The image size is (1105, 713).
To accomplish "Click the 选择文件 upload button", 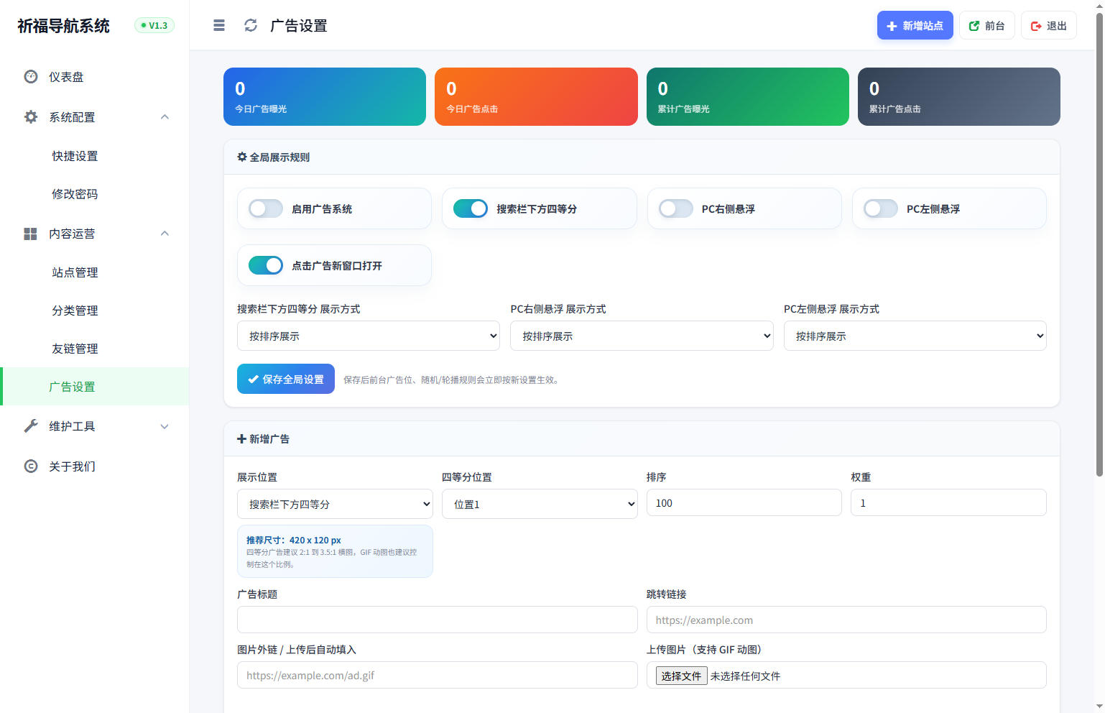I will click(x=681, y=676).
